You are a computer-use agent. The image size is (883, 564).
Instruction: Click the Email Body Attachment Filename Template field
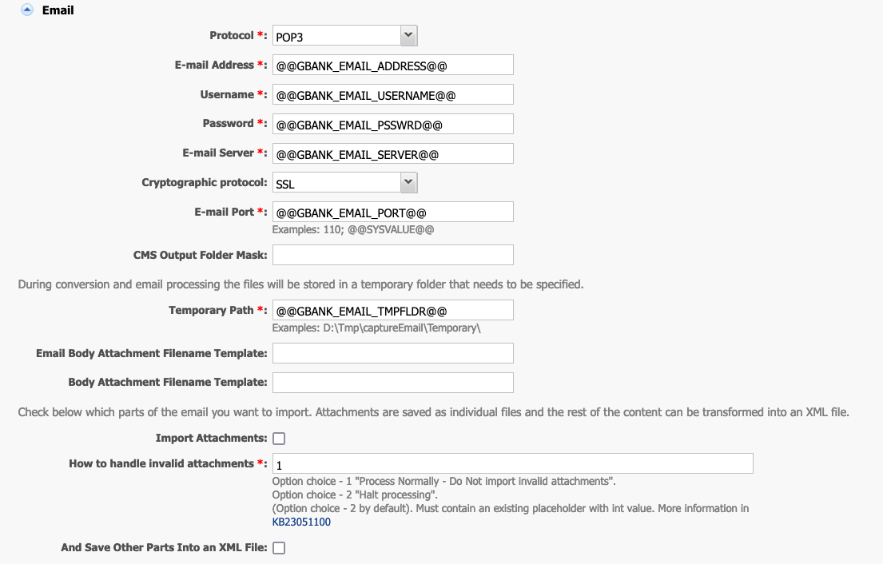point(393,353)
